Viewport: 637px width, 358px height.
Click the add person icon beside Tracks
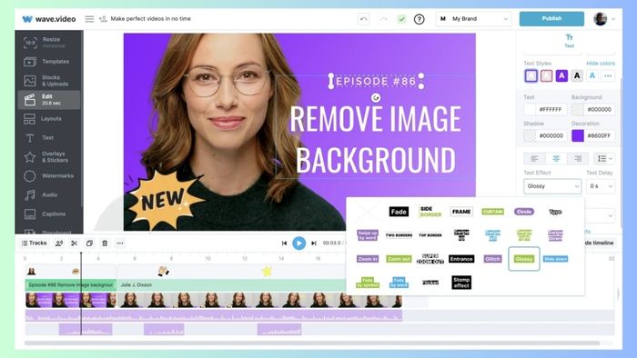pyautogui.click(x=59, y=244)
